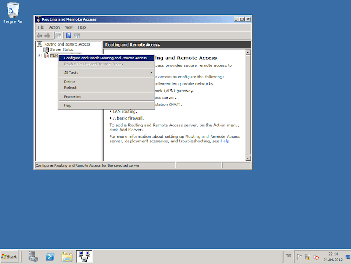Click the blue Help toolbar icon
Image resolution: width=351 pixels, height=264 pixels.
[69, 35]
